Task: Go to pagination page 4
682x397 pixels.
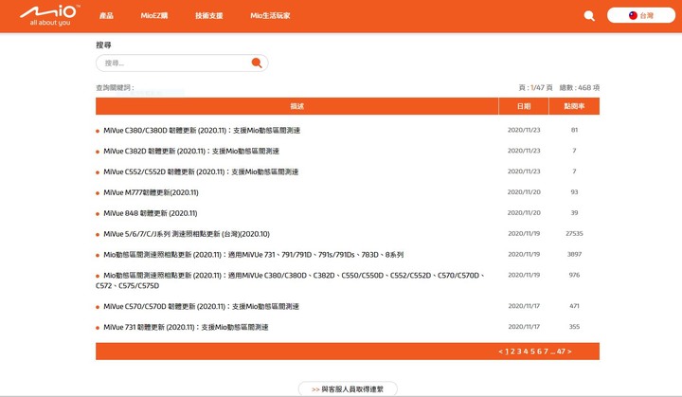Action: pyautogui.click(x=526, y=352)
